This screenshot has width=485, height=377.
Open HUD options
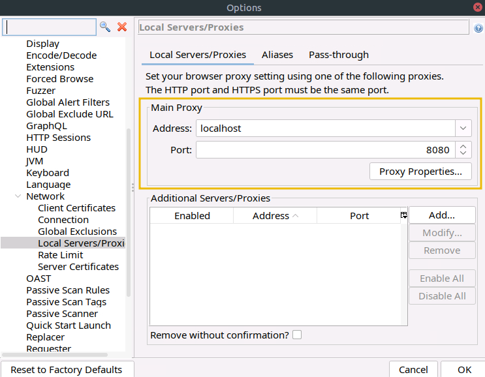tap(37, 149)
